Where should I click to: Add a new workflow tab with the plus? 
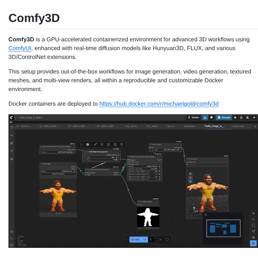(x=255, y=126)
